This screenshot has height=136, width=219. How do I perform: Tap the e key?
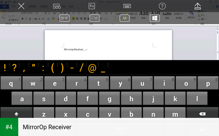click(55, 83)
